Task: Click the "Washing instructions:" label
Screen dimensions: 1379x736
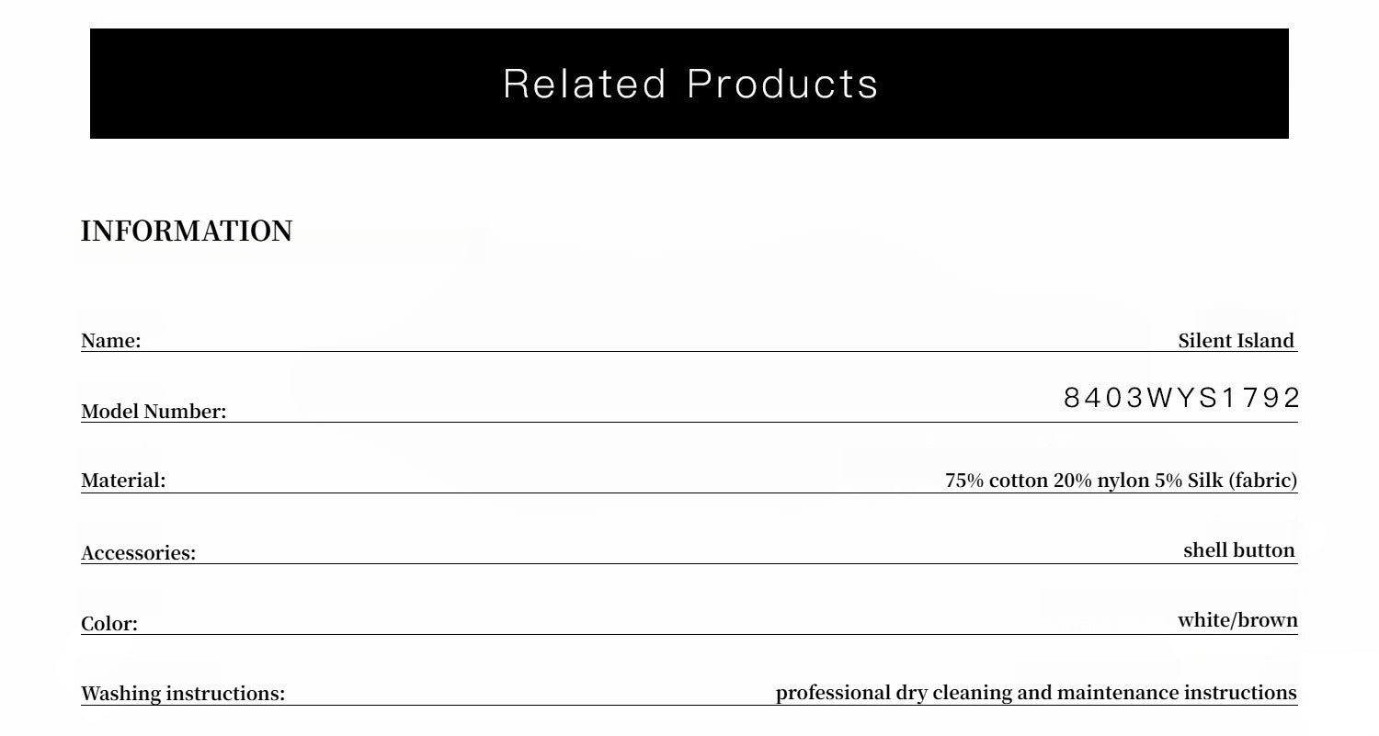Action: [183, 694]
